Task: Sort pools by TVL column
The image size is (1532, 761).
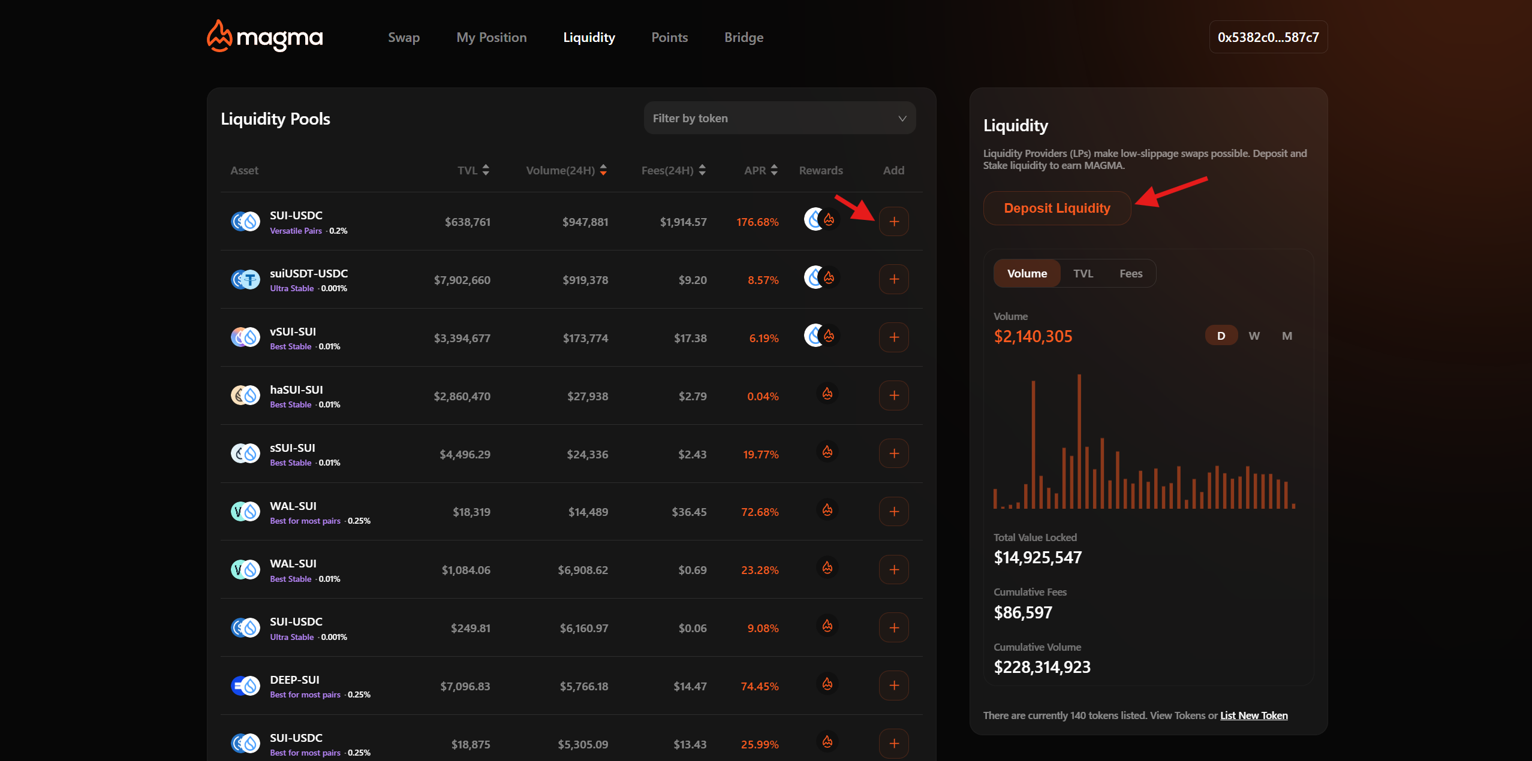Action: point(473,171)
